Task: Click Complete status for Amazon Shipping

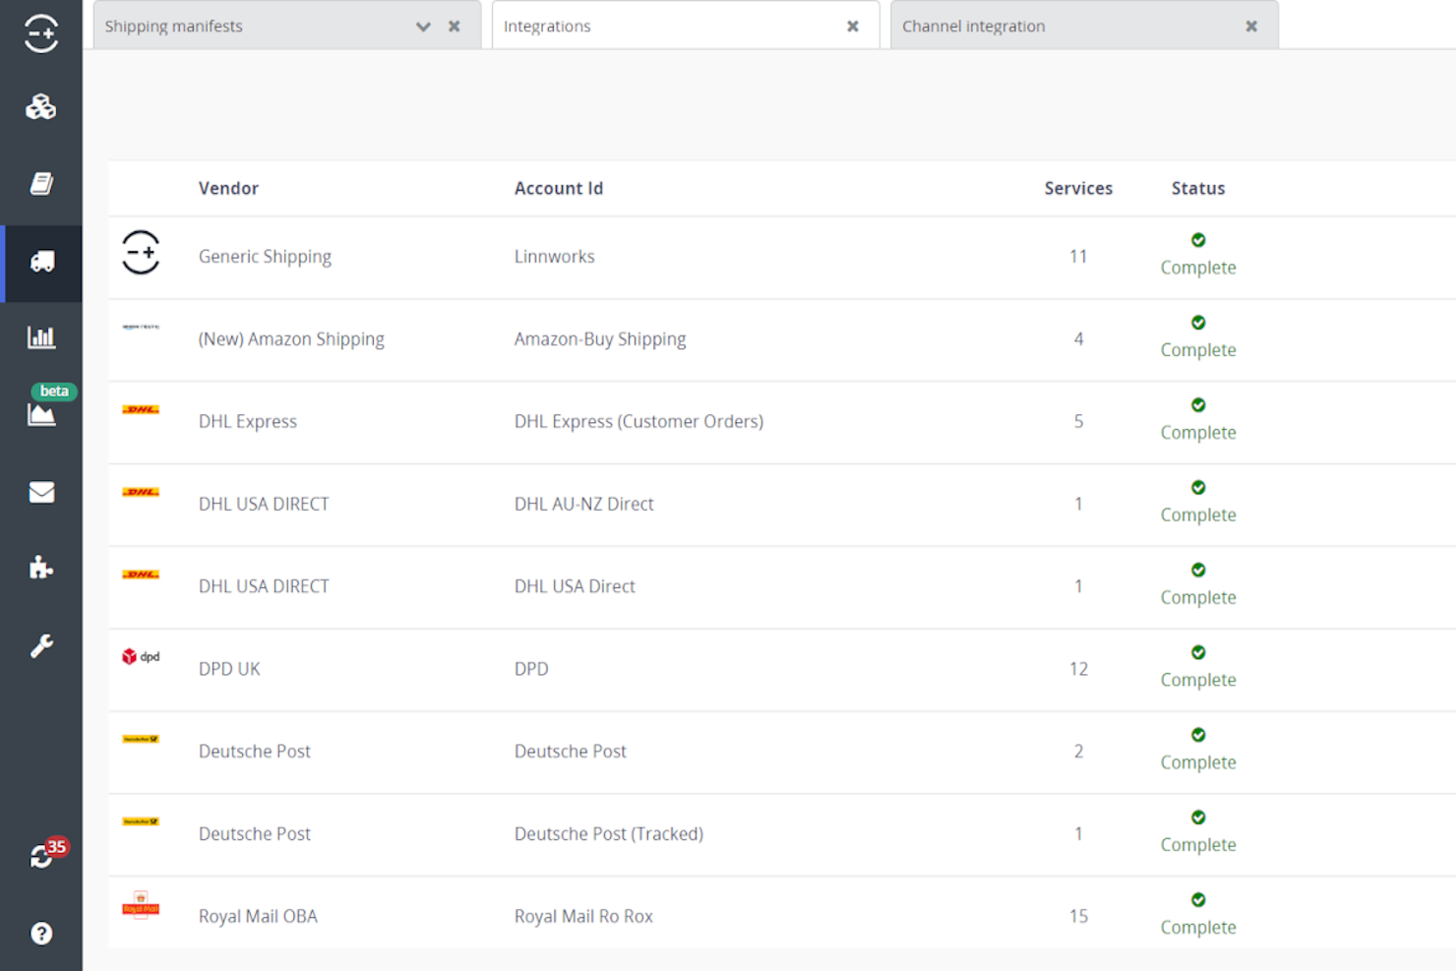Action: tap(1198, 350)
